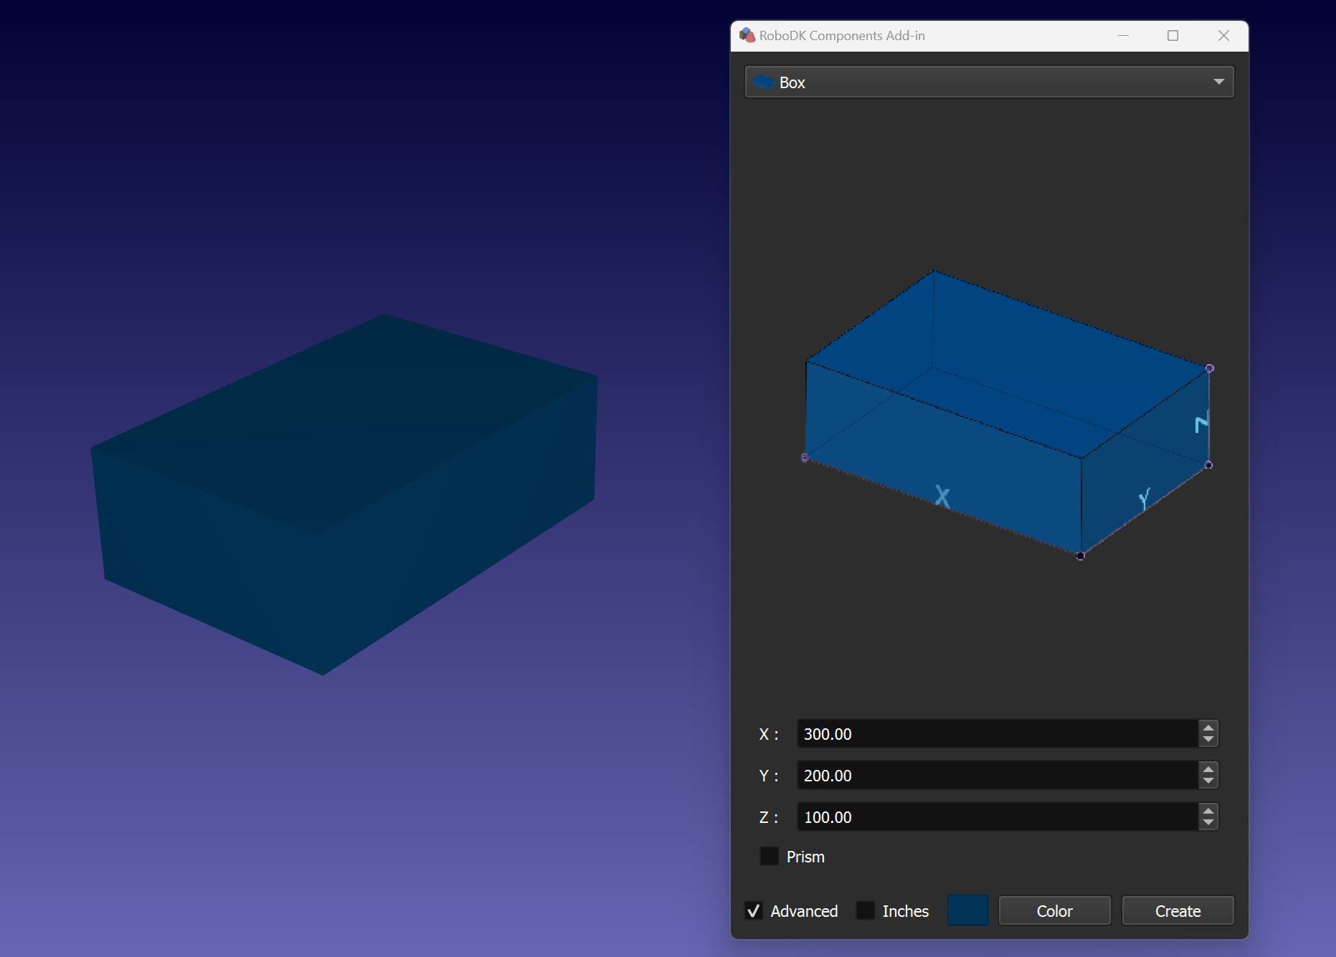Click the RoboDK Components Add-in title bar icon

tap(749, 34)
